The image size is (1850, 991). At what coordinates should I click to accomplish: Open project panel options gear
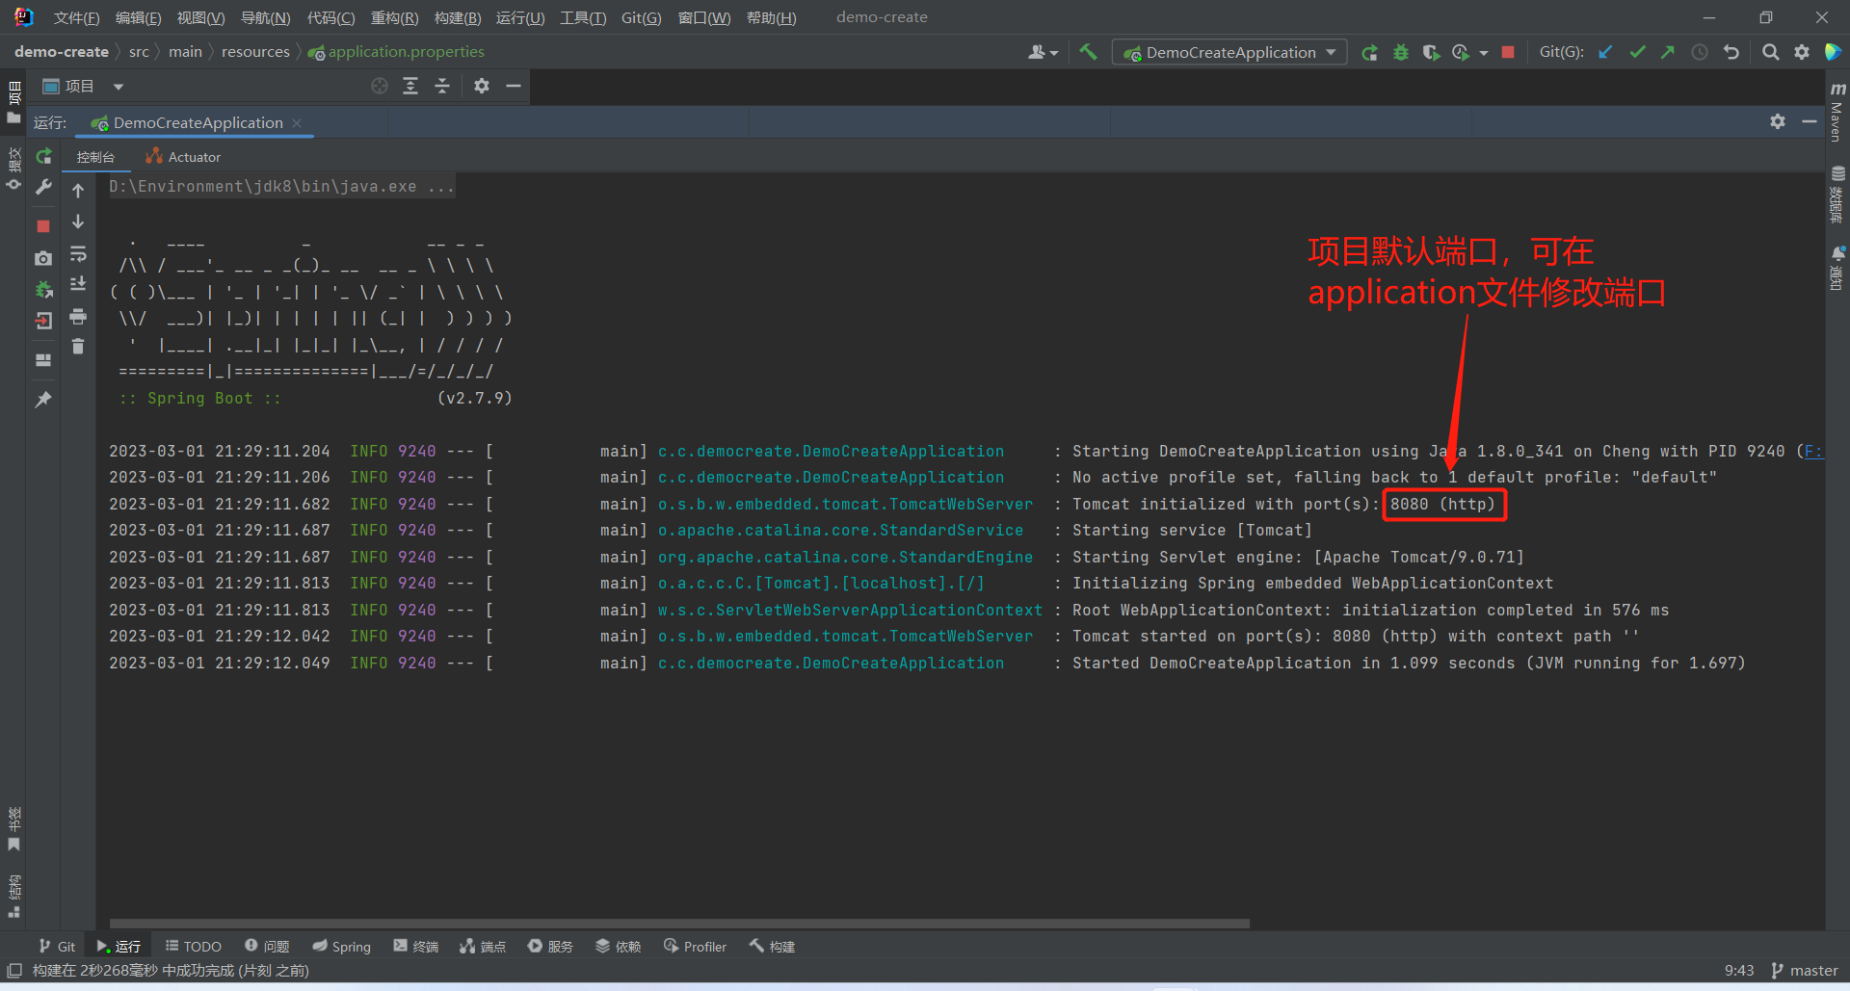[x=482, y=87]
